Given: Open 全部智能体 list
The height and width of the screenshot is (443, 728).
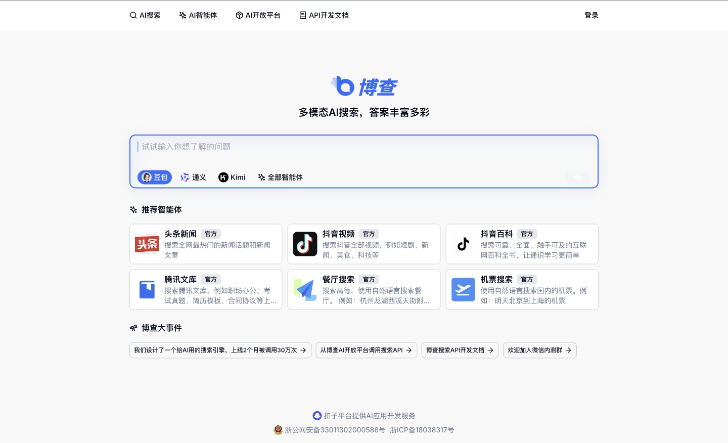Looking at the screenshot, I should tap(281, 177).
